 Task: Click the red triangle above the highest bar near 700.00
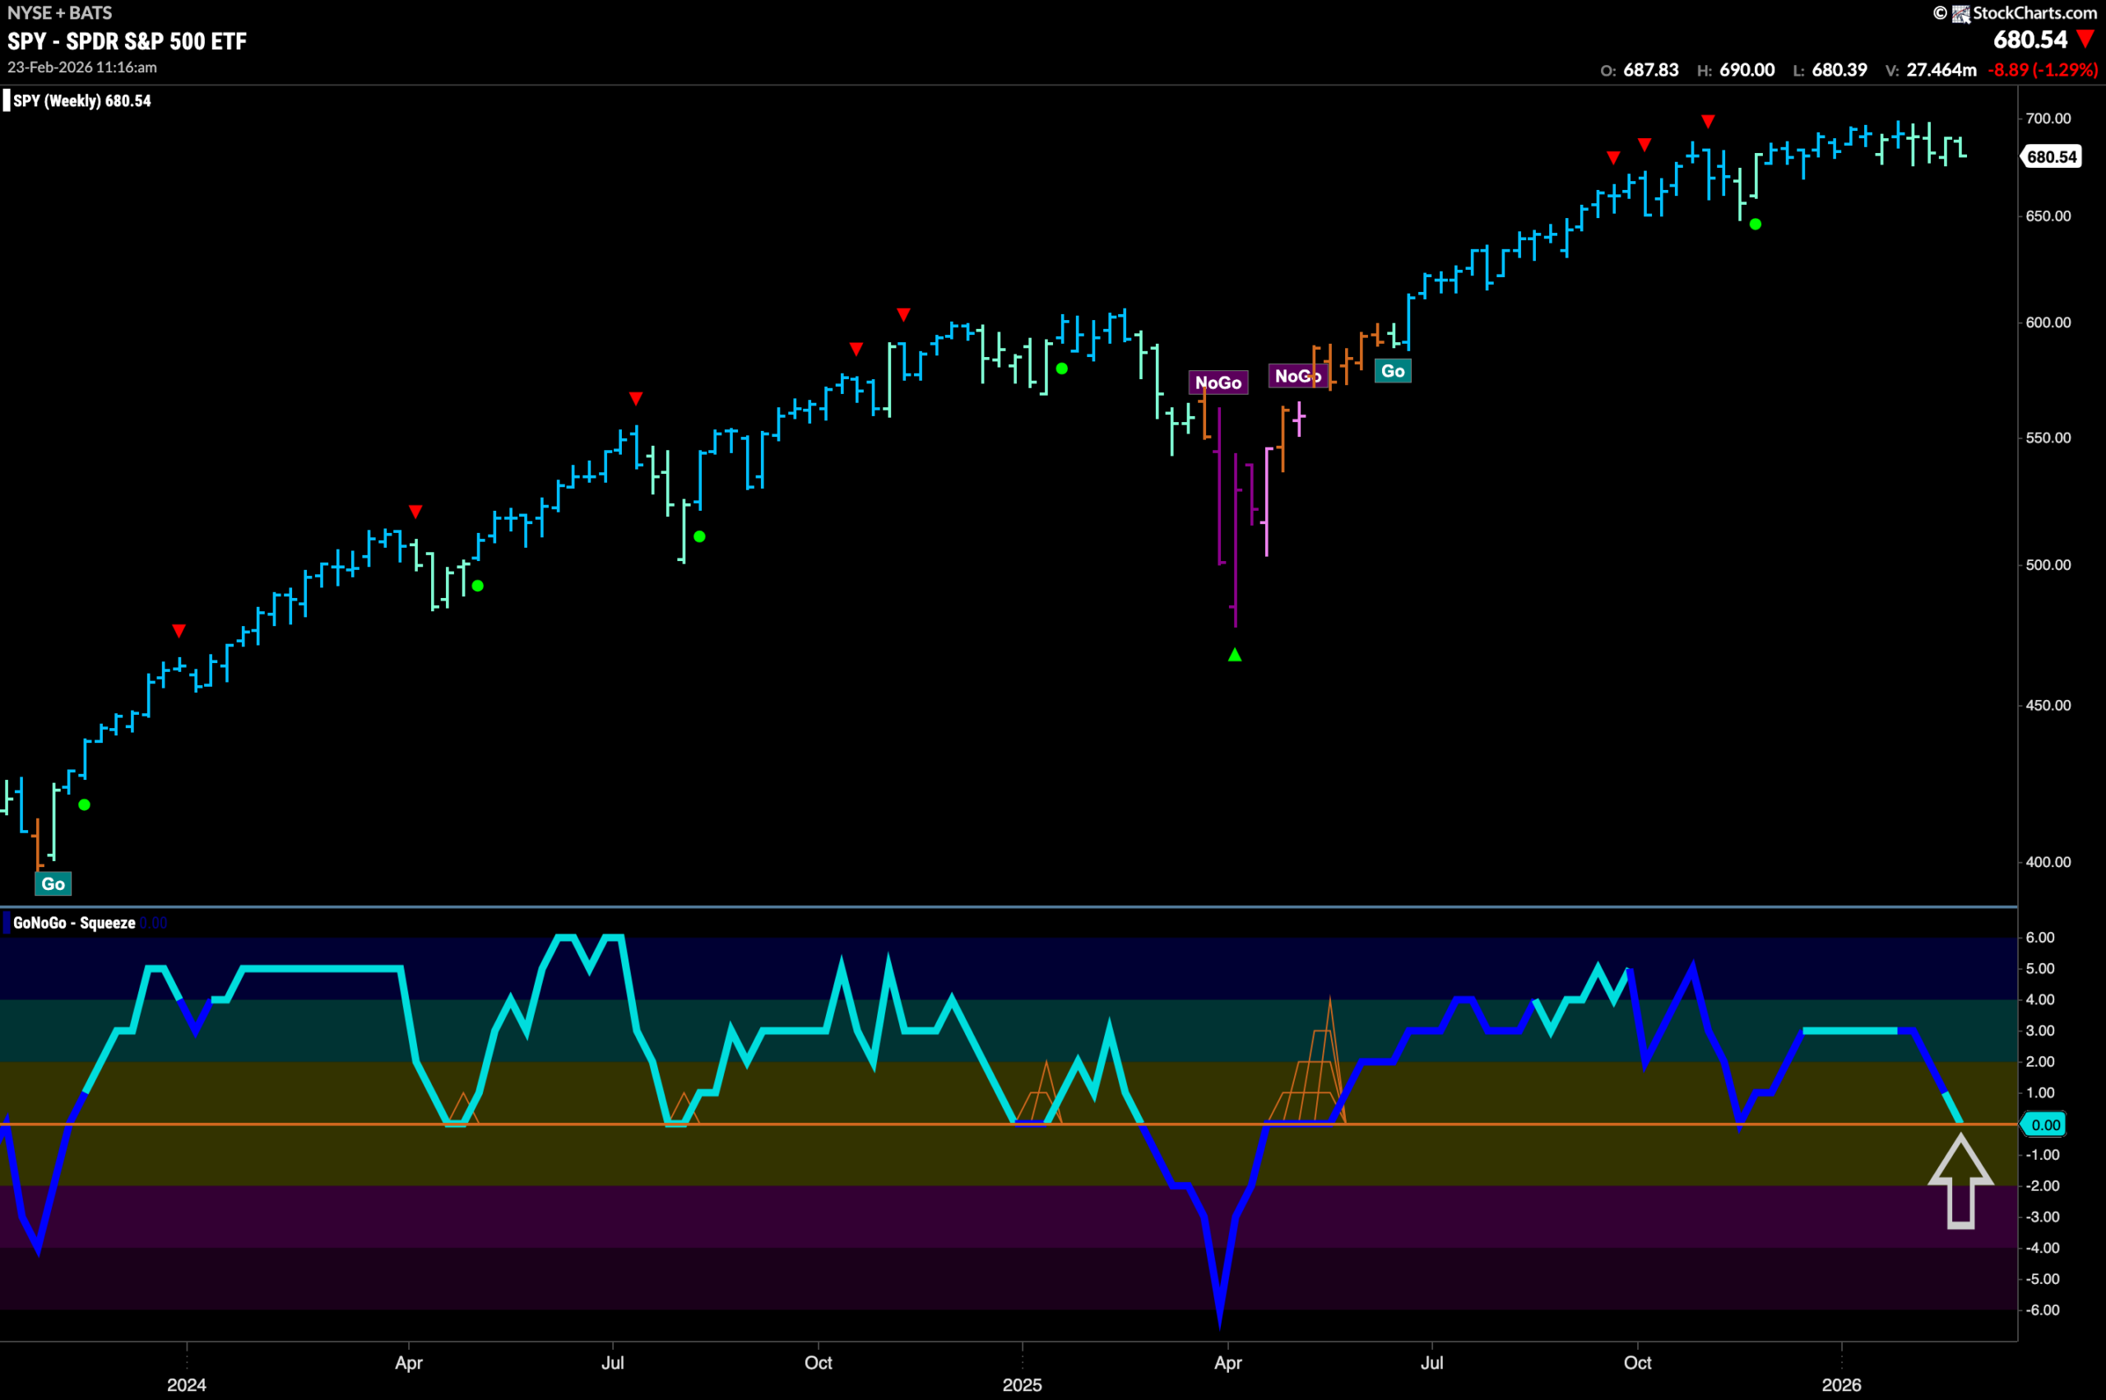click(1708, 121)
